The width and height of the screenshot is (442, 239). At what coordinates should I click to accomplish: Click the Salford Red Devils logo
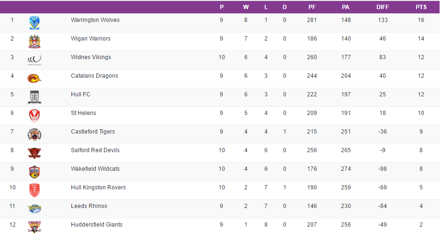[34, 153]
